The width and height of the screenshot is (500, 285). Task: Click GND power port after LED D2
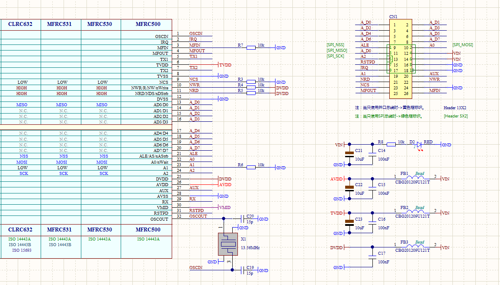[446, 145]
